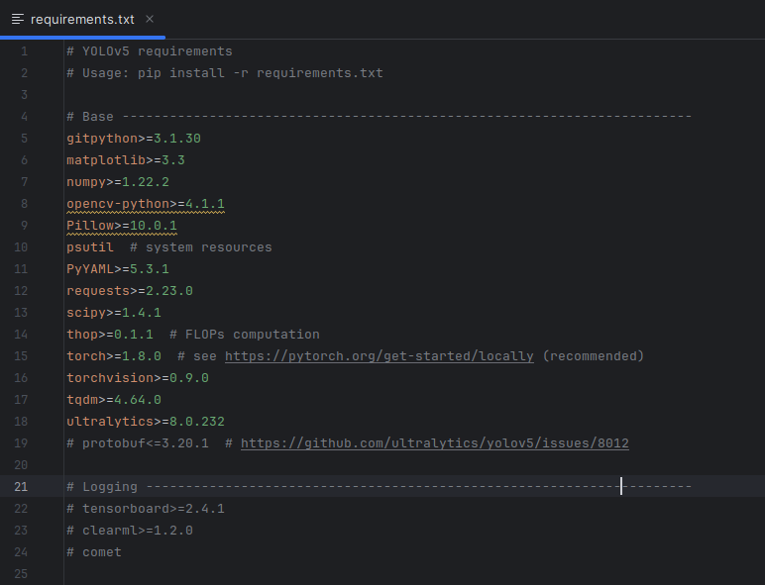Image resolution: width=765 pixels, height=585 pixels.
Task: Place cursor on 'requests>=2.23.0' line
Action: coord(130,291)
